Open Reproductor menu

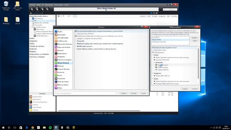pyautogui.click(x=49, y=5)
